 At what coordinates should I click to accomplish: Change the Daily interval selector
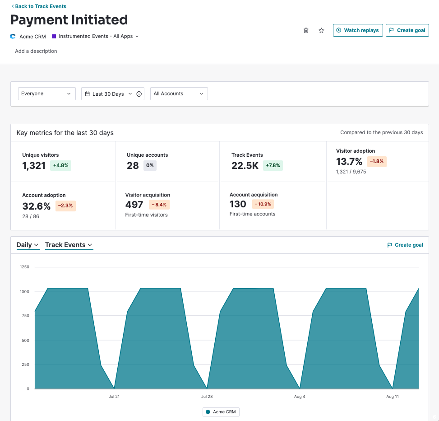tap(28, 245)
